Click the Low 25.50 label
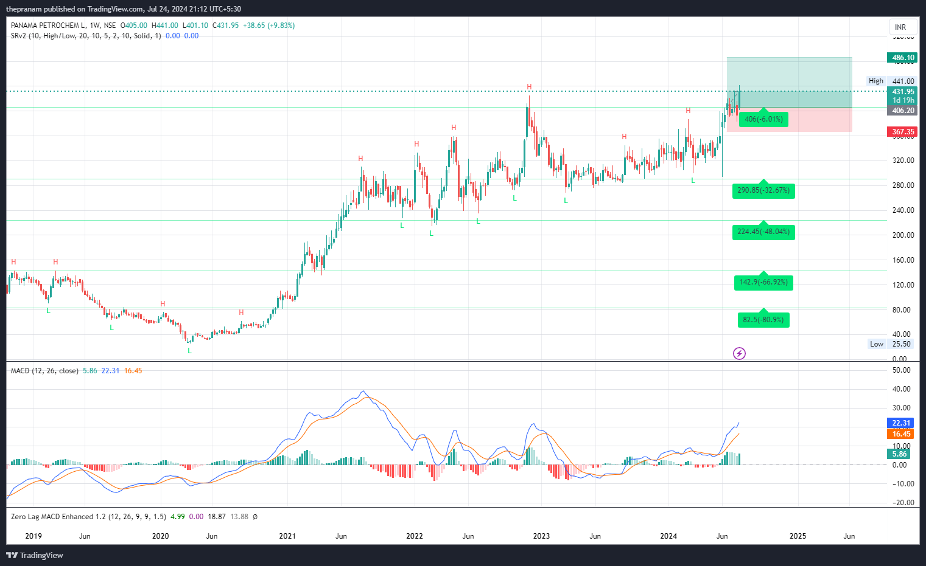This screenshot has height=566, width=926. click(891, 344)
